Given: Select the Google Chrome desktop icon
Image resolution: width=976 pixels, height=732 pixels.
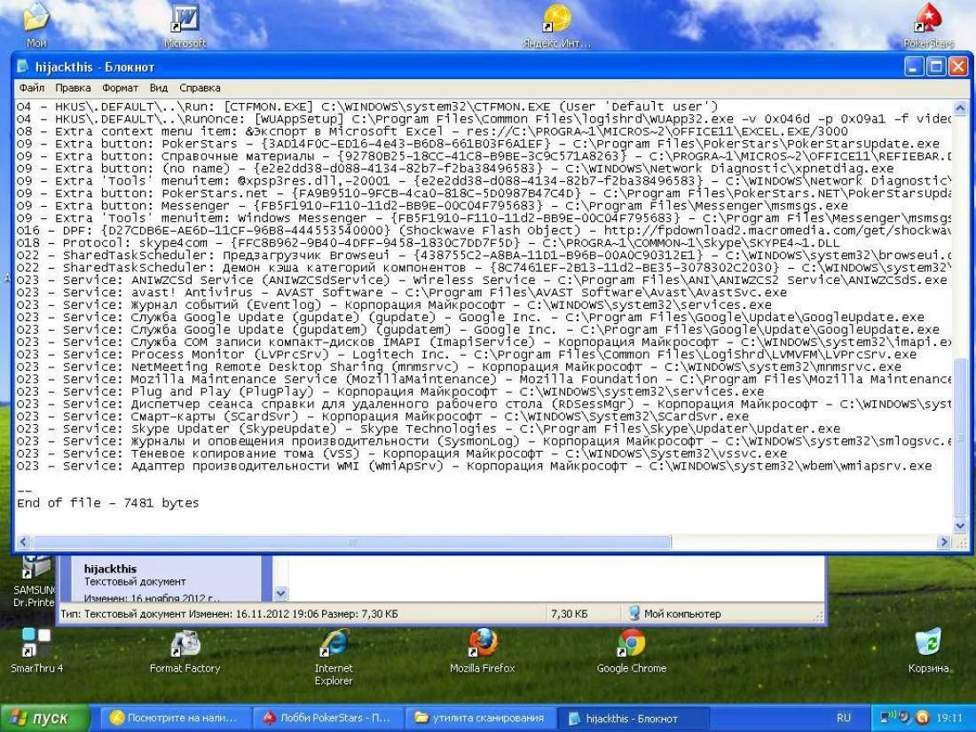Looking at the screenshot, I should coord(631,651).
